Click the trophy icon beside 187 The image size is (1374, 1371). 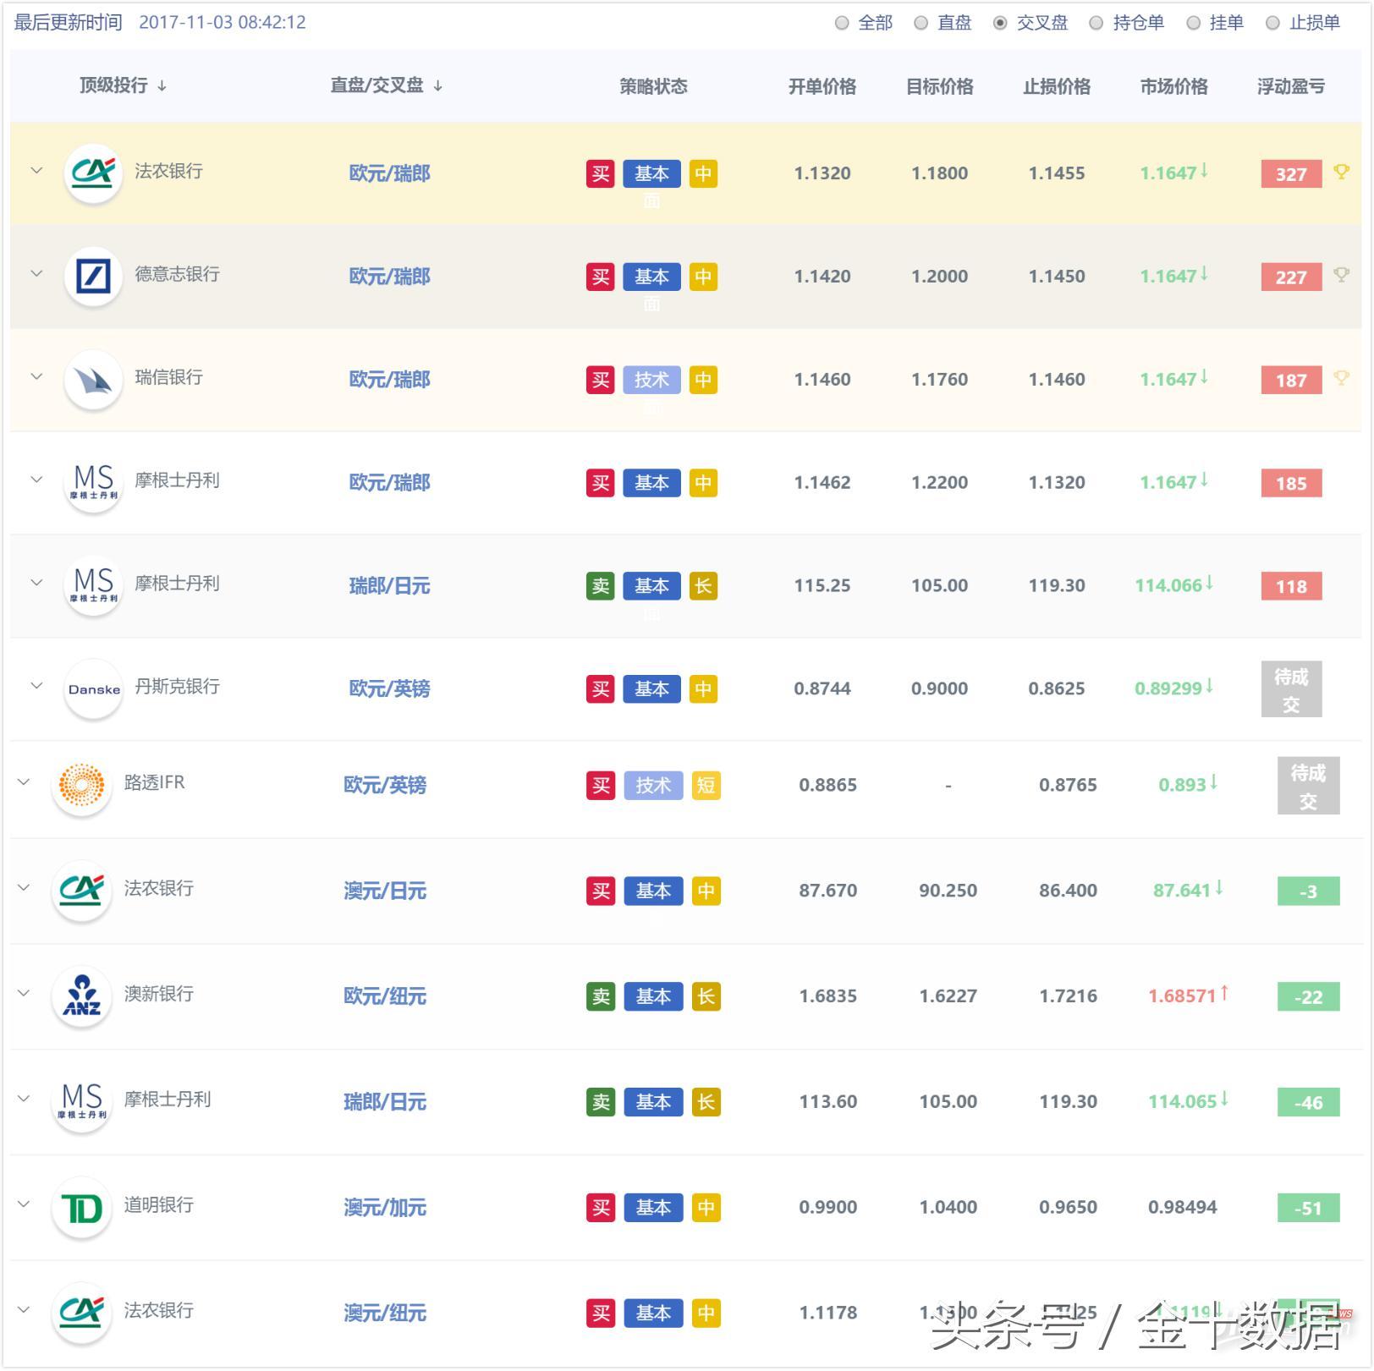pyautogui.click(x=1341, y=378)
